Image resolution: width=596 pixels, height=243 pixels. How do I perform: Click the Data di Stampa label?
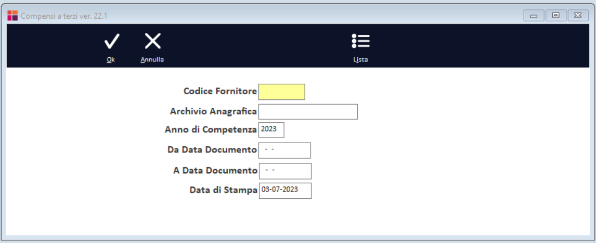click(224, 190)
